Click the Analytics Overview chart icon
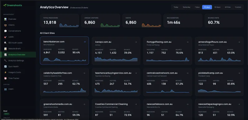This screenshot has width=248, height=120. [x=6, y=55]
